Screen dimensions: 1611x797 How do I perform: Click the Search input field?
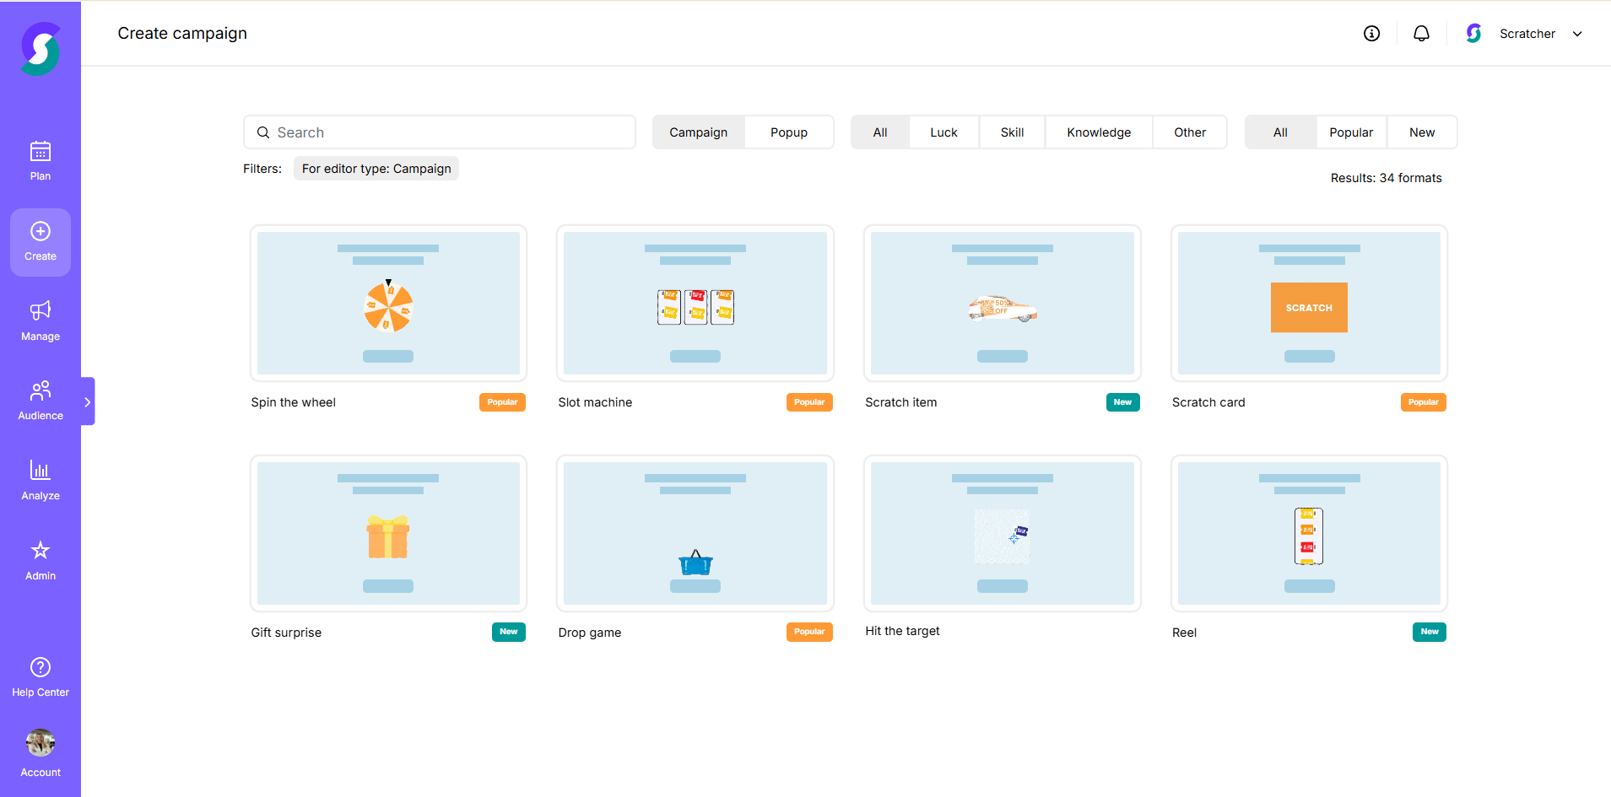point(439,132)
